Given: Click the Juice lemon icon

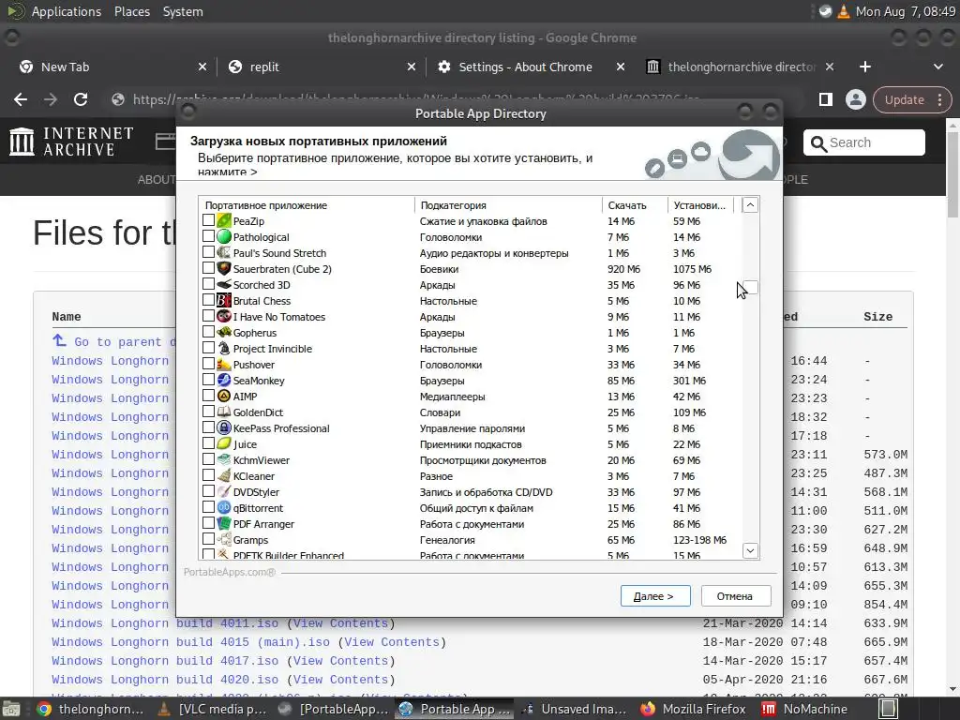Looking at the screenshot, I should coord(224,443).
